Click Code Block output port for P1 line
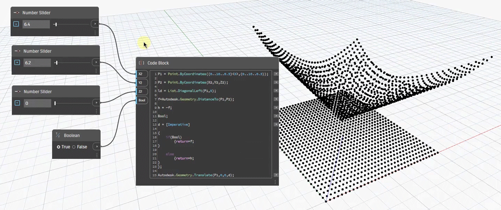The width and height of the screenshot is (501, 210). [276, 73]
